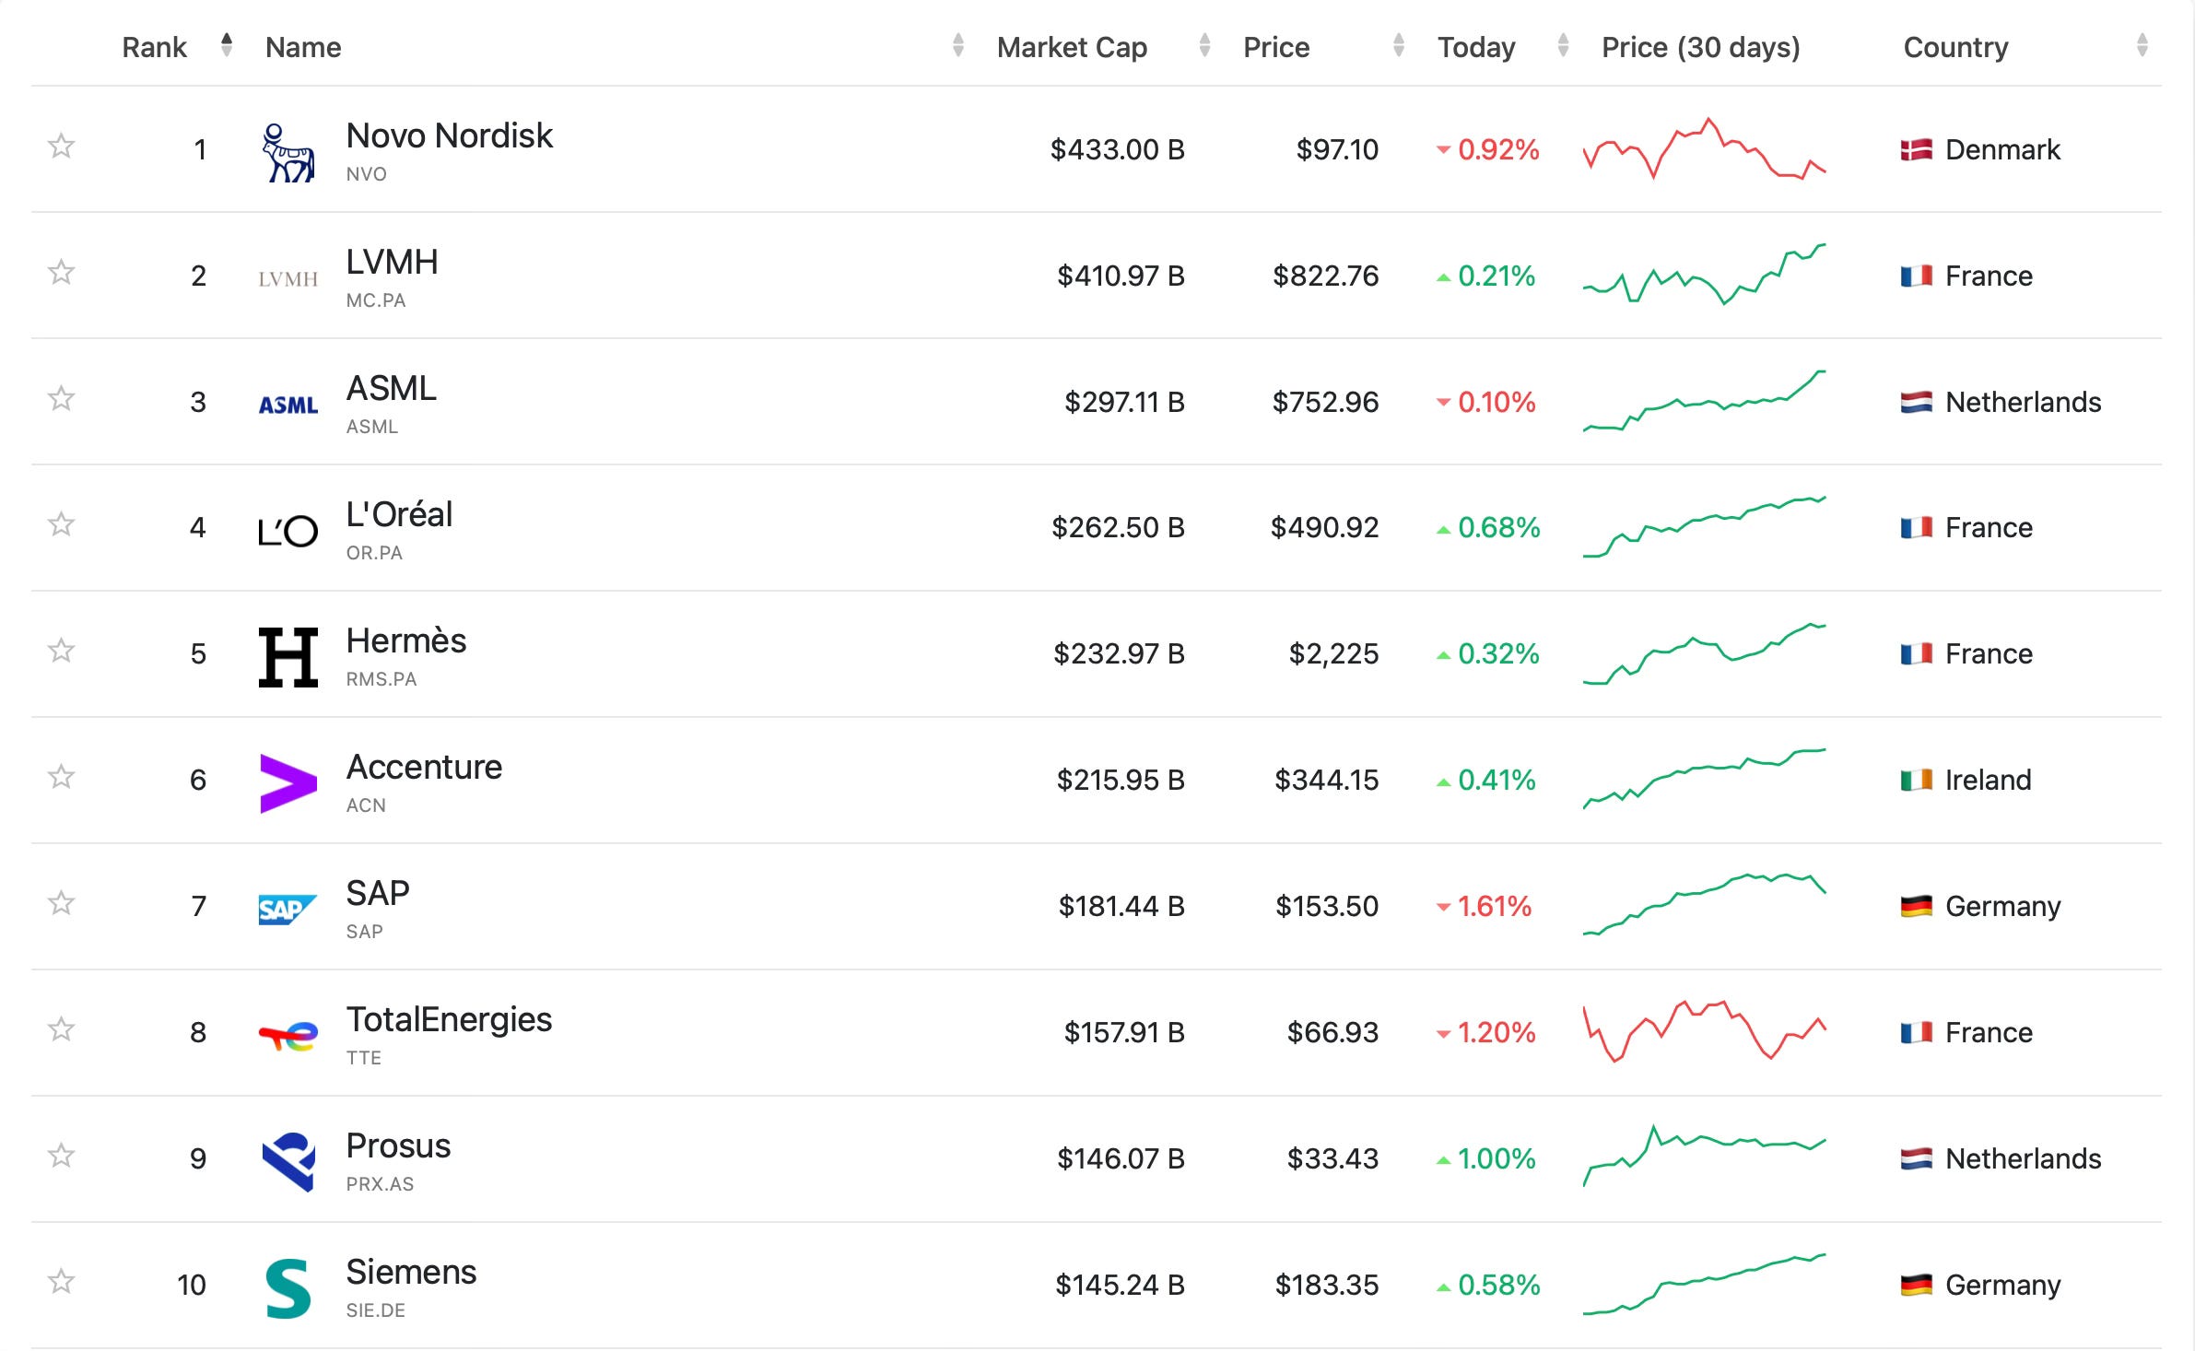Click the purple Accenture logo
Screen dimensions: 2195x1351
(288, 783)
